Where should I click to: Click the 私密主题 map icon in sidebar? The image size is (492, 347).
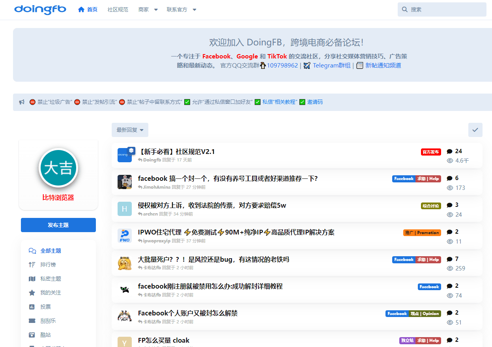tap(32, 279)
